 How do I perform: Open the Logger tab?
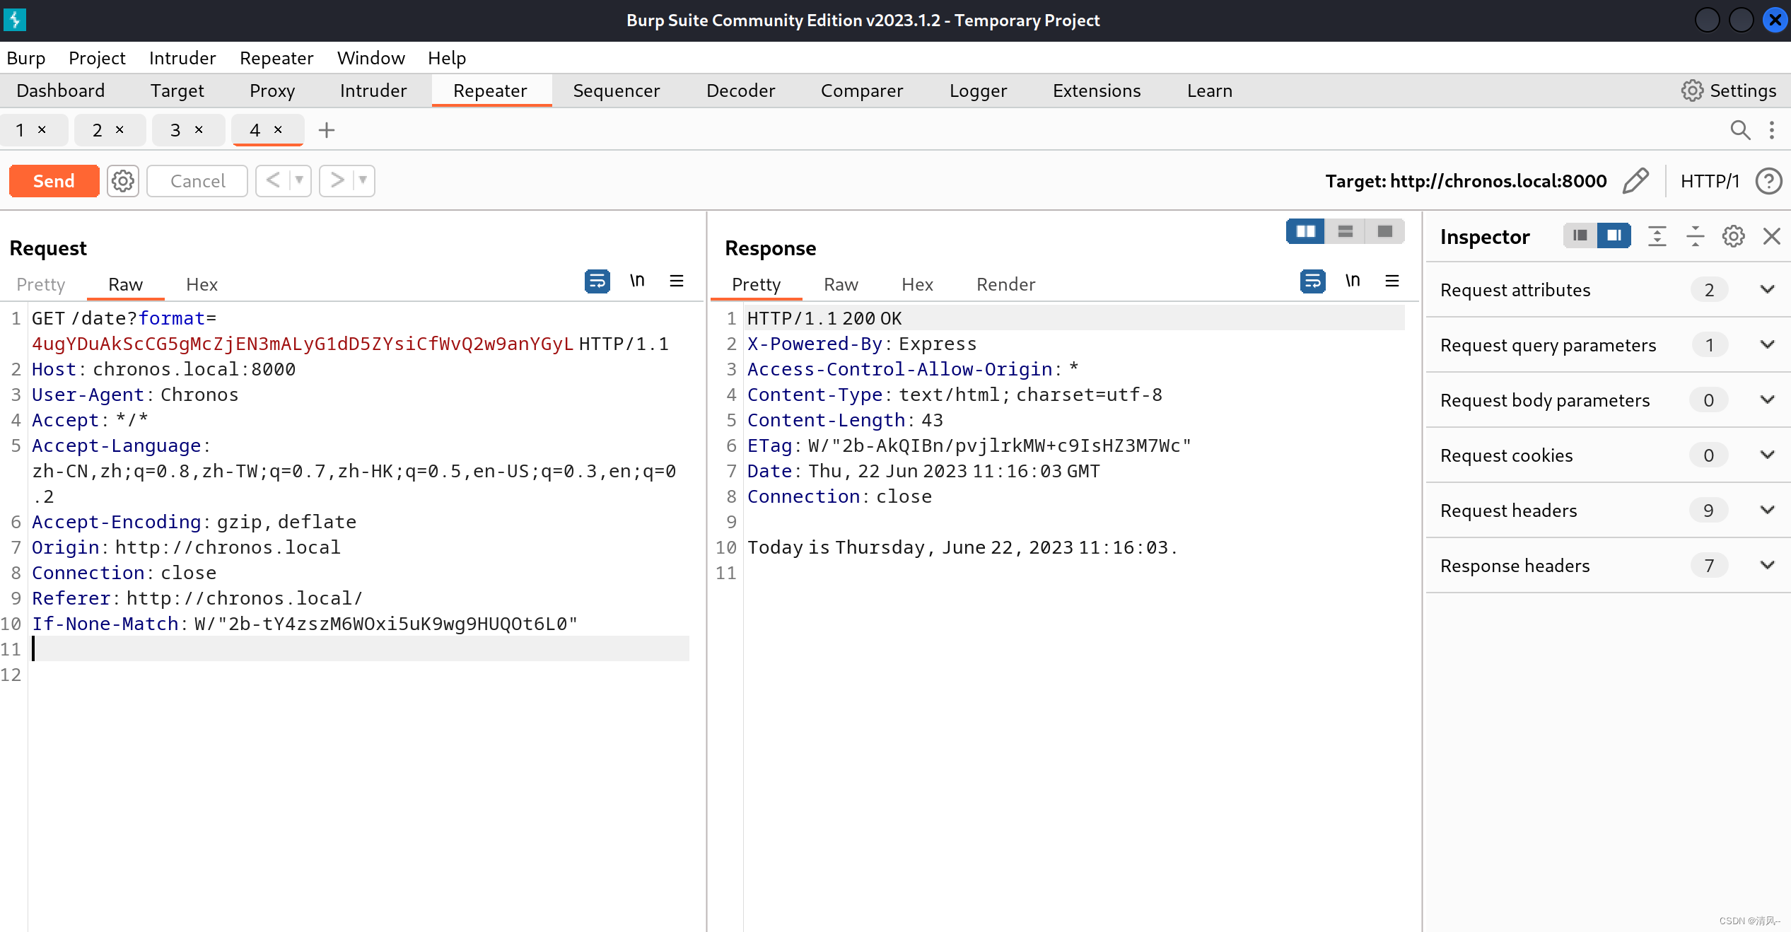pyautogui.click(x=978, y=91)
